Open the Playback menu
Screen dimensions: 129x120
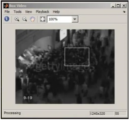coord(42,12)
